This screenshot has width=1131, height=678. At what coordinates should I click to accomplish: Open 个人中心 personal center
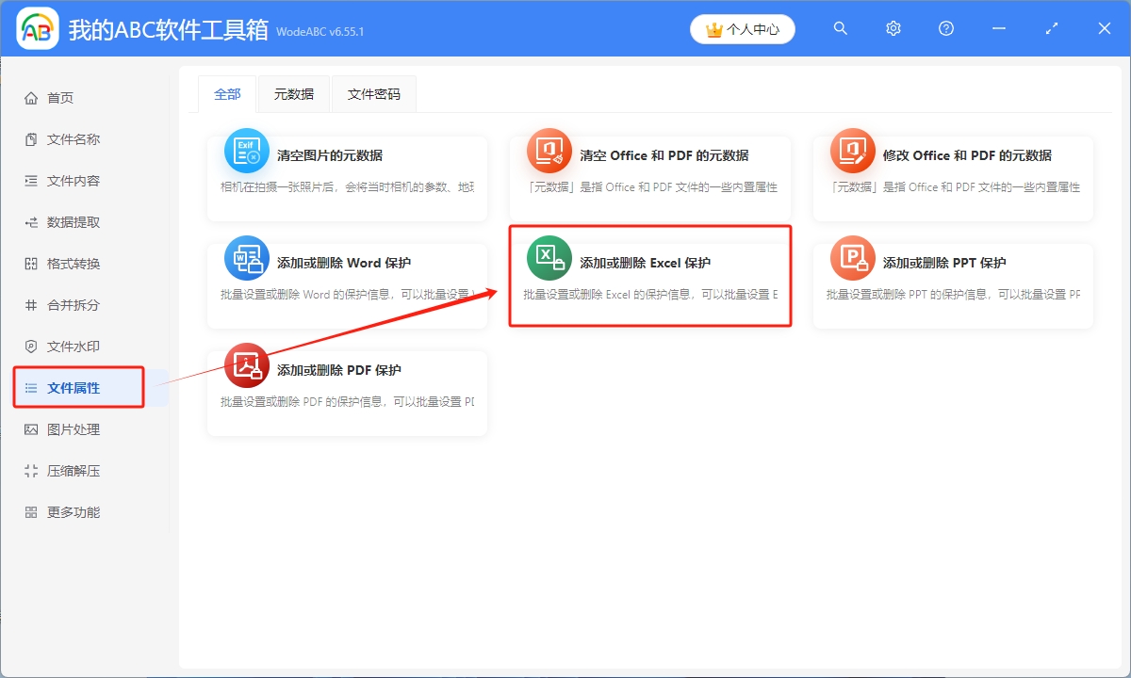(742, 28)
